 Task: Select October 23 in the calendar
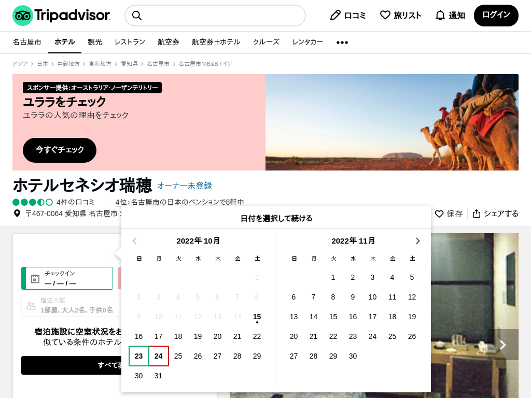coord(139,356)
